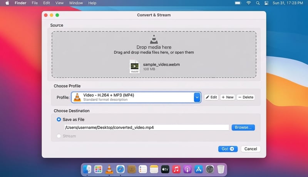Viewport: 308px width, 177px height.
Task: Open Apple TV from the Dock
Action: tap(165, 169)
